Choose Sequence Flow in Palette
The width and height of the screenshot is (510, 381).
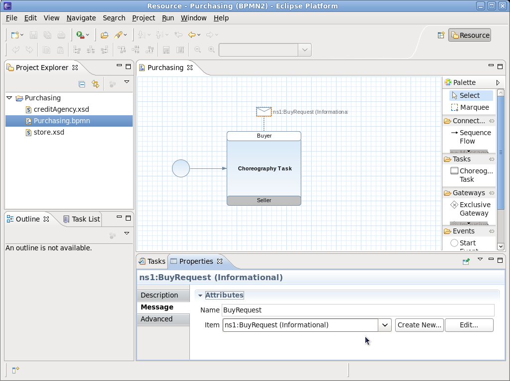click(x=471, y=137)
